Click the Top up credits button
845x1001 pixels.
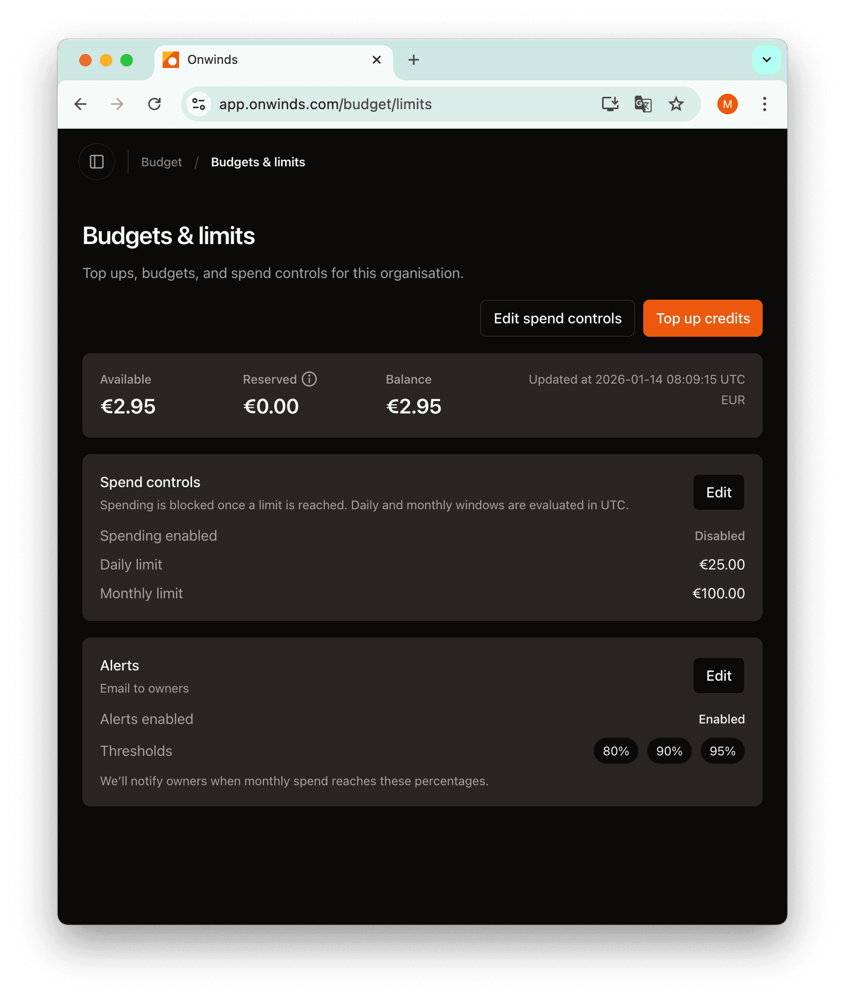click(x=702, y=318)
